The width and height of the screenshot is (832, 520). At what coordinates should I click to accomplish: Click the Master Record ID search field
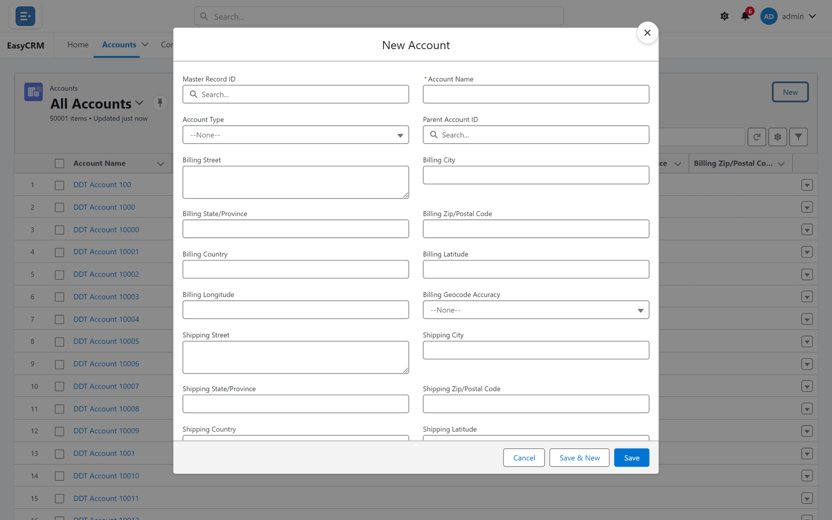coord(295,95)
